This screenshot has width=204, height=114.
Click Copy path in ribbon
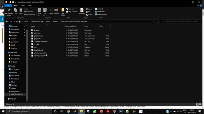tap(28, 12)
